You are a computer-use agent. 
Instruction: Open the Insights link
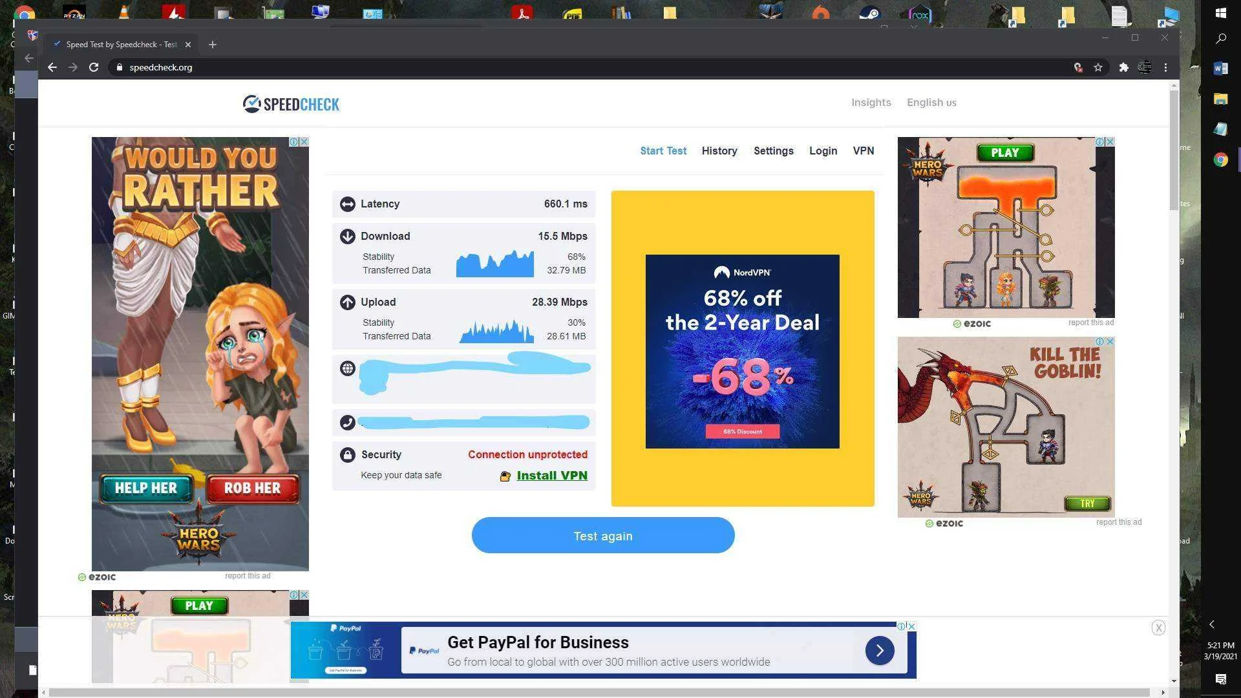click(x=871, y=103)
